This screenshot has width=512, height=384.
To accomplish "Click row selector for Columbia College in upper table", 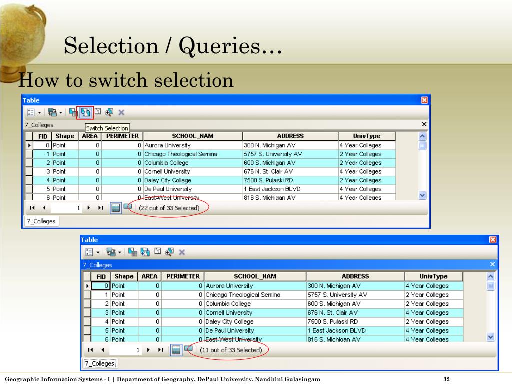I will pos(29,163).
